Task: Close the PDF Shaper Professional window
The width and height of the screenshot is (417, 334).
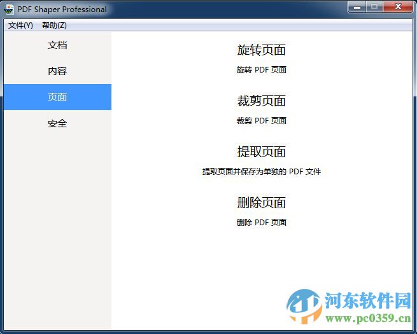Action: click(398, 6)
